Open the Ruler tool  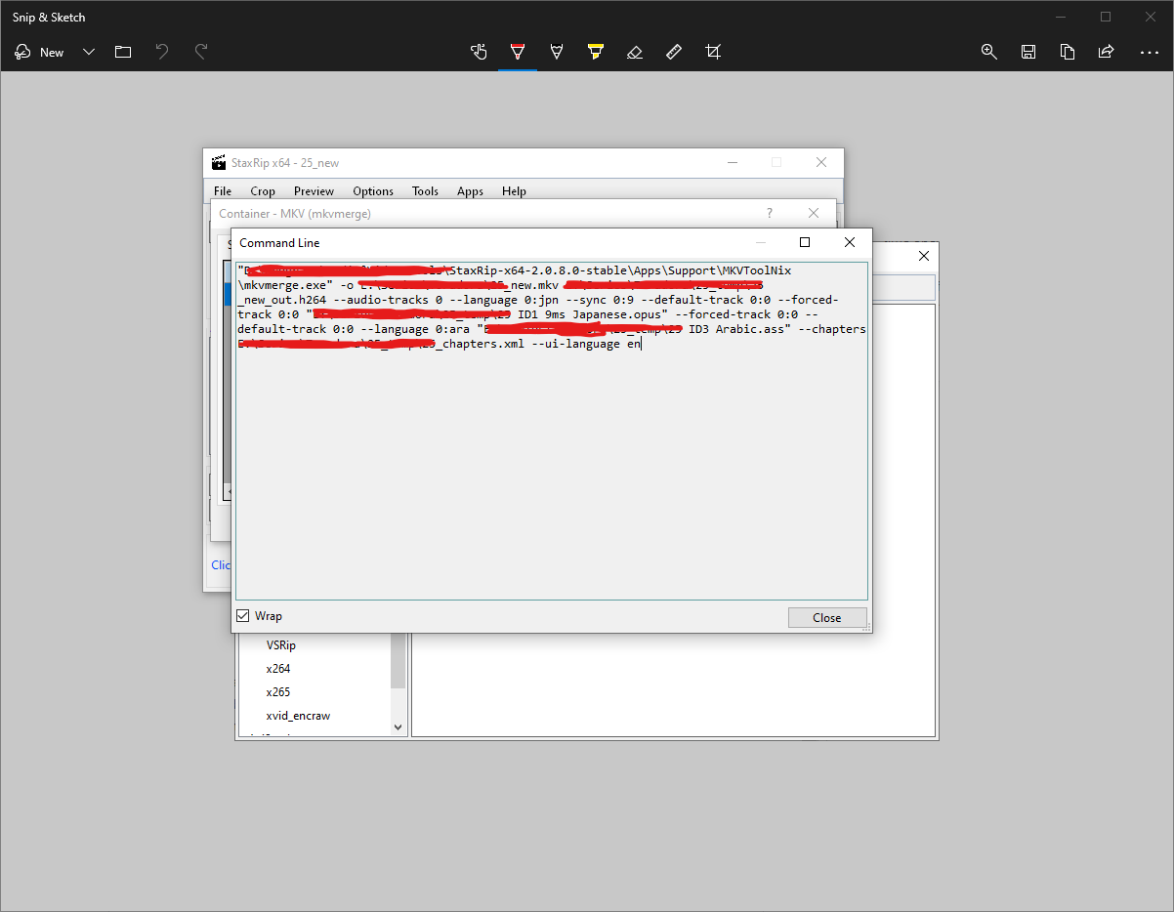click(674, 52)
